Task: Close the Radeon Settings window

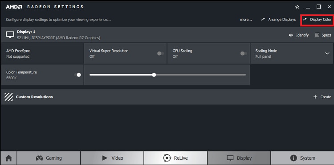Action: pos(329,7)
